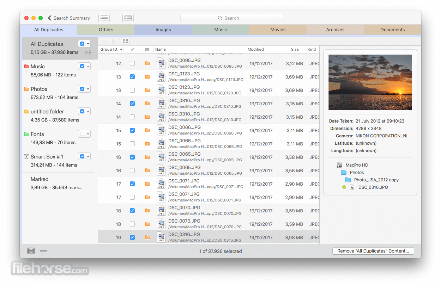Click in the Search field
The width and height of the screenshot is (441, 286).
232,18
